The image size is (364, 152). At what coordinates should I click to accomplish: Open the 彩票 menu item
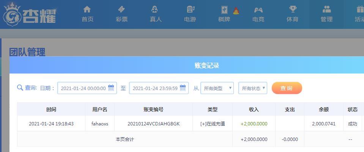(121, 19)
